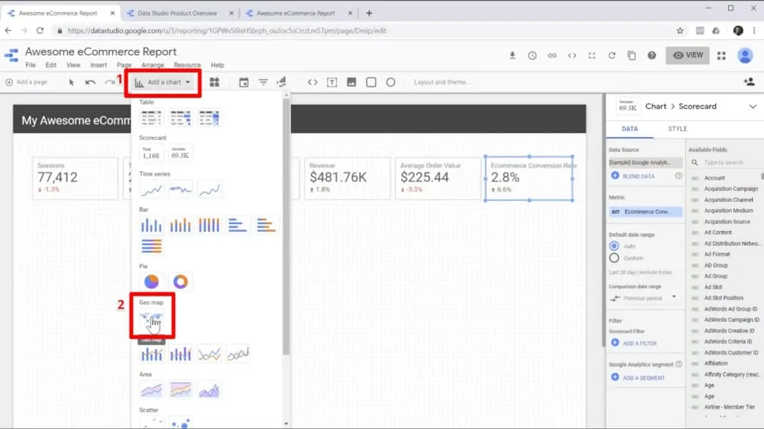
Task: Select the smoothed time series chart
Action: click(209, 190)
